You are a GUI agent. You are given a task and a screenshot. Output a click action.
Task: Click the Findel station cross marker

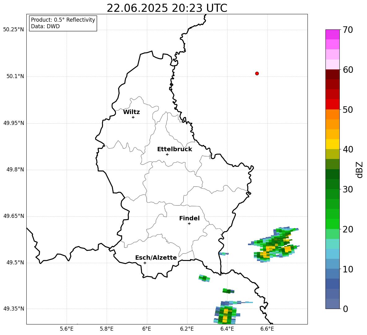pos(189,223)
